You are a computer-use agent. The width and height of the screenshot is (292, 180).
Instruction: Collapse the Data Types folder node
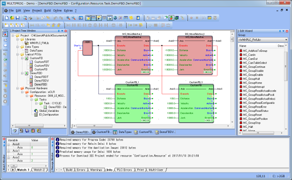[17, 47]
